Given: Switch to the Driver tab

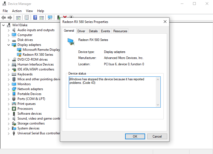Looking at the screenshot, I should (81, 31).
